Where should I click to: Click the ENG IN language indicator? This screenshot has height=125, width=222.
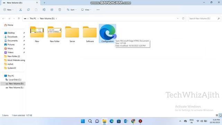tap(191, 121)
